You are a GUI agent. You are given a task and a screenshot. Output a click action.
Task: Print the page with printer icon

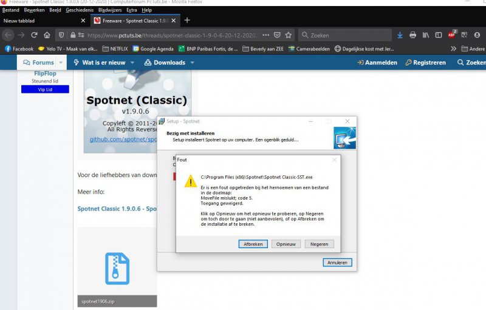click(x=412, y=35)
